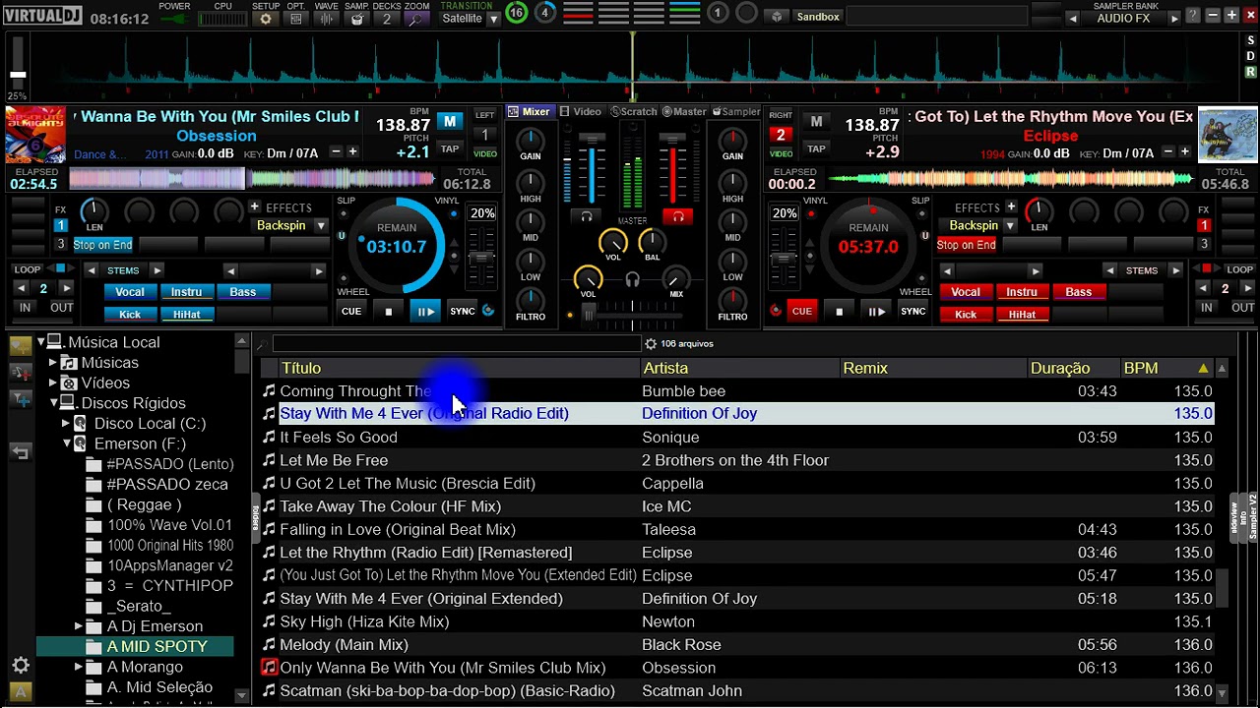Click the Vocal stem pad on left deck
This screenshot has width=1260, height=708.
pos(130,292)
